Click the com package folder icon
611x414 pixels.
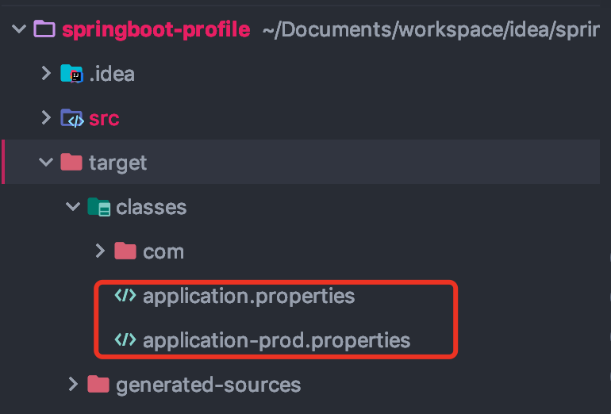[x=125, y=251]
